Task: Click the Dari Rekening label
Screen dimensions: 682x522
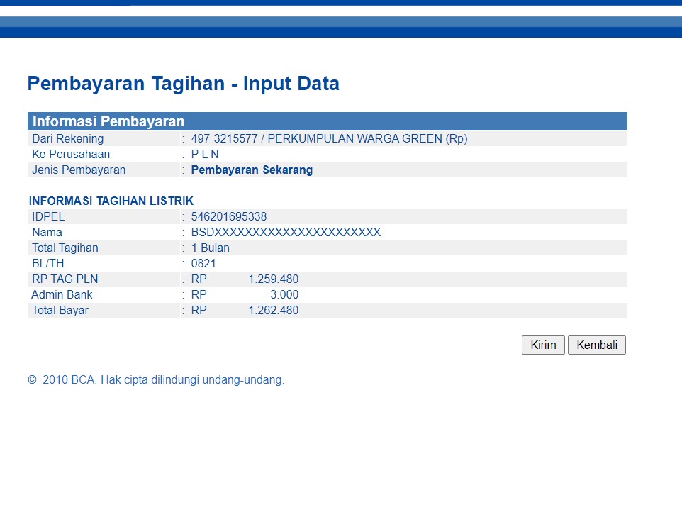Action: 67,139
